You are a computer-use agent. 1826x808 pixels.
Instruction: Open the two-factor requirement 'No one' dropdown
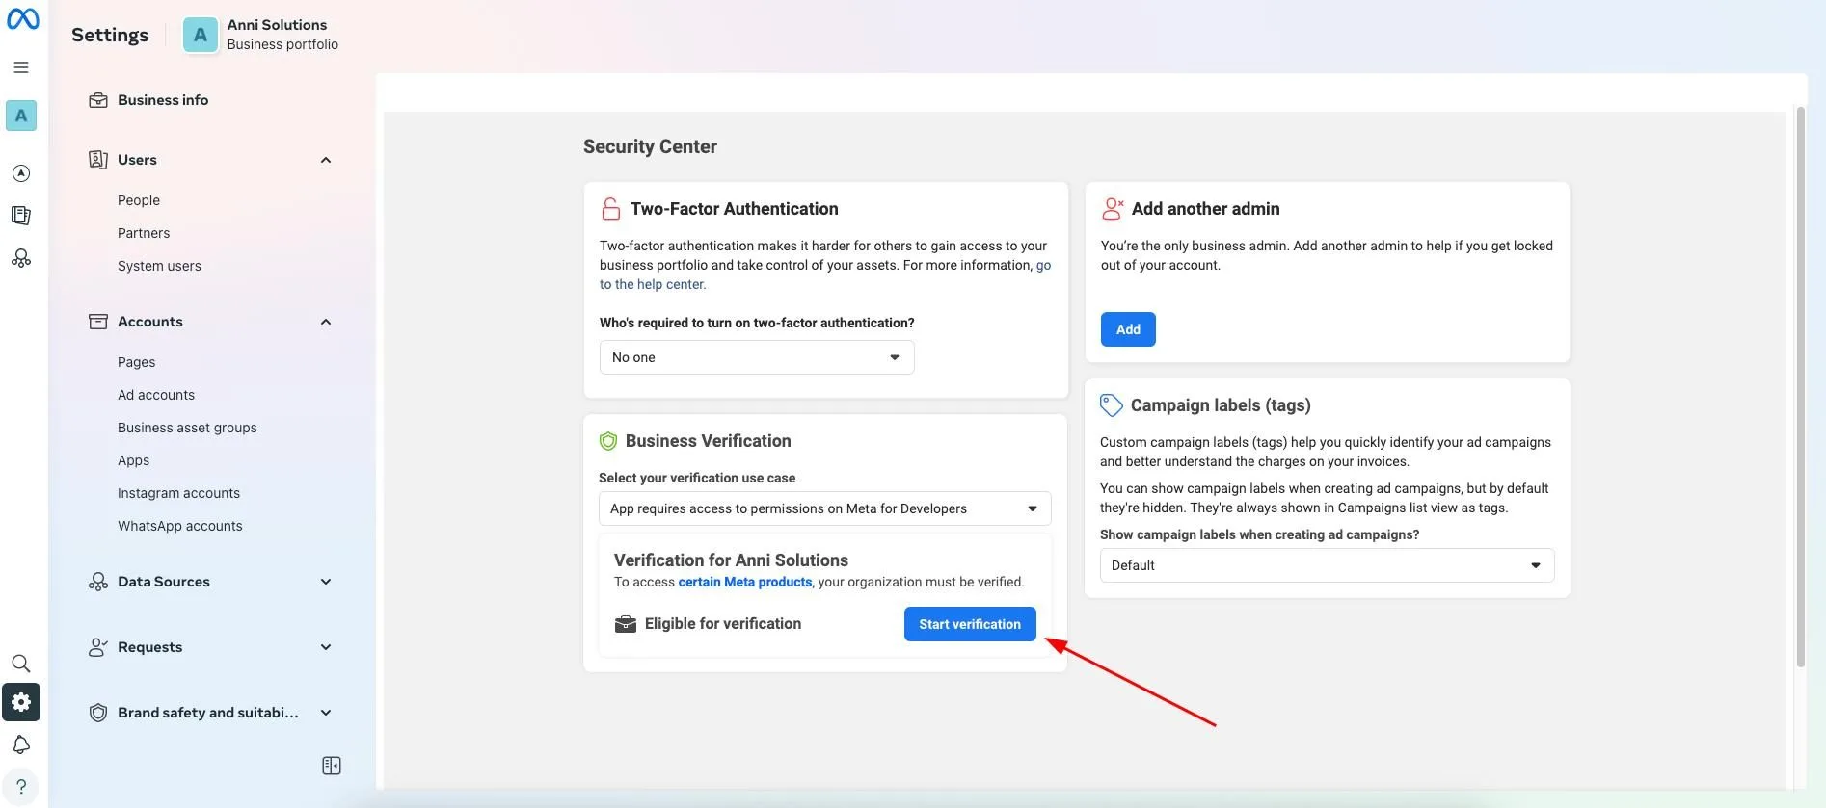[757, 357]
